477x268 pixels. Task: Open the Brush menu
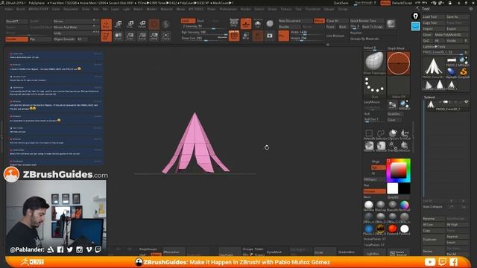pyautogui.click(x=21, y=9)
